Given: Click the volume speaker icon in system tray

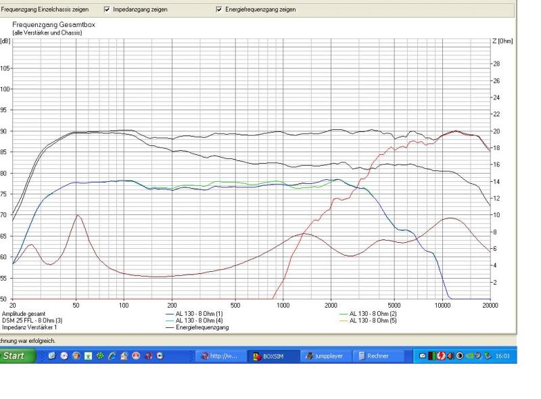Looking at the screenshot, I should click(x=451, y=356).
